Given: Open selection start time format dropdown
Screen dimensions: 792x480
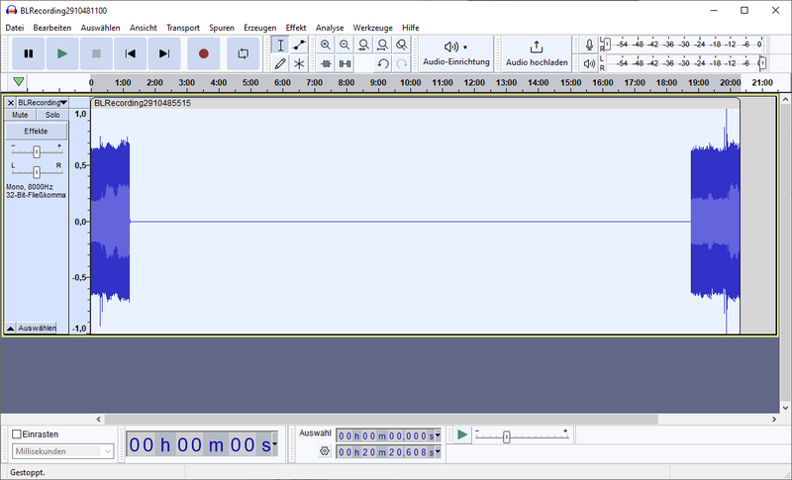Looking at the screenshot, I should coord(438,435).
